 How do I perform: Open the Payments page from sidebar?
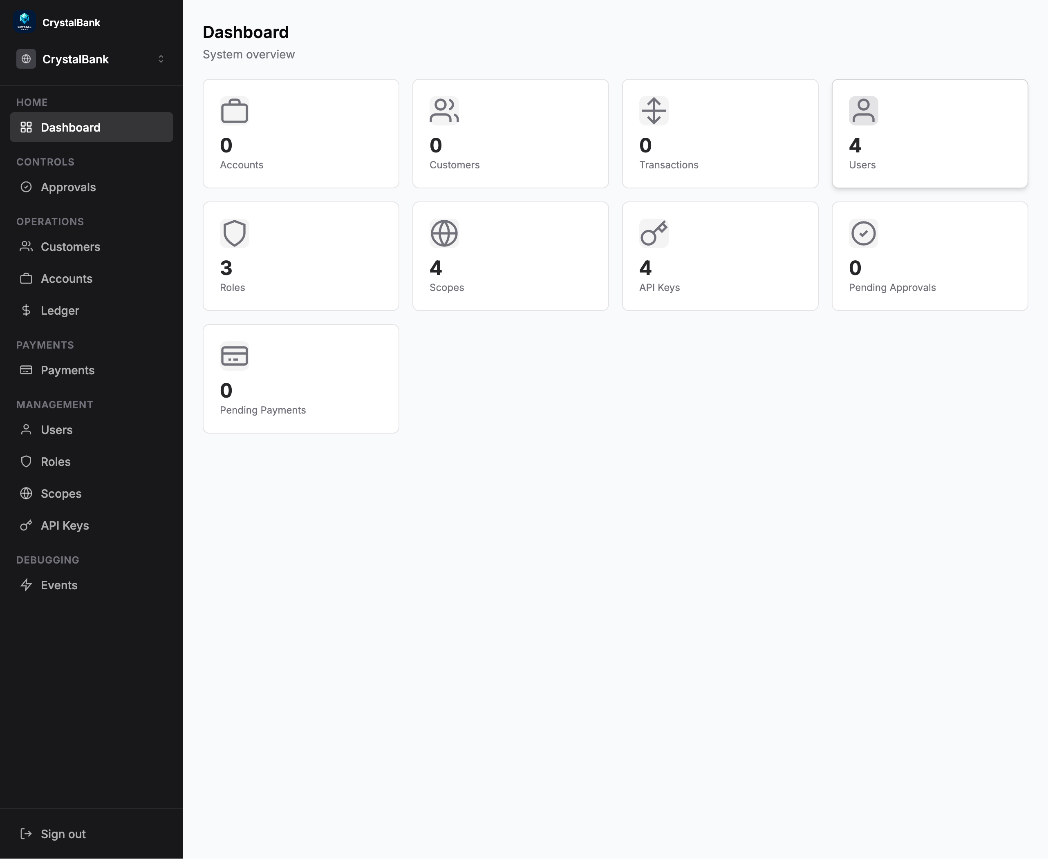68,370
